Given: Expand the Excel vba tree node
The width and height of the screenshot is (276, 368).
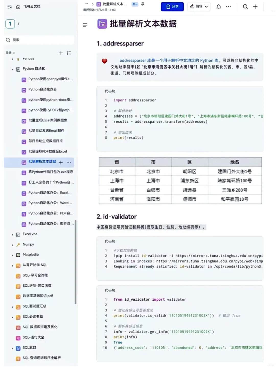Looking at the screenshot, I should click(12, 235).
